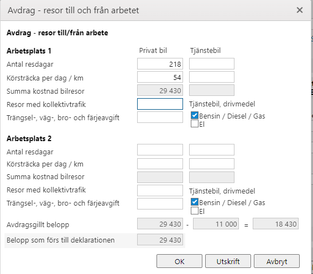Click the Privat bil column header

[x=153, y=51]
